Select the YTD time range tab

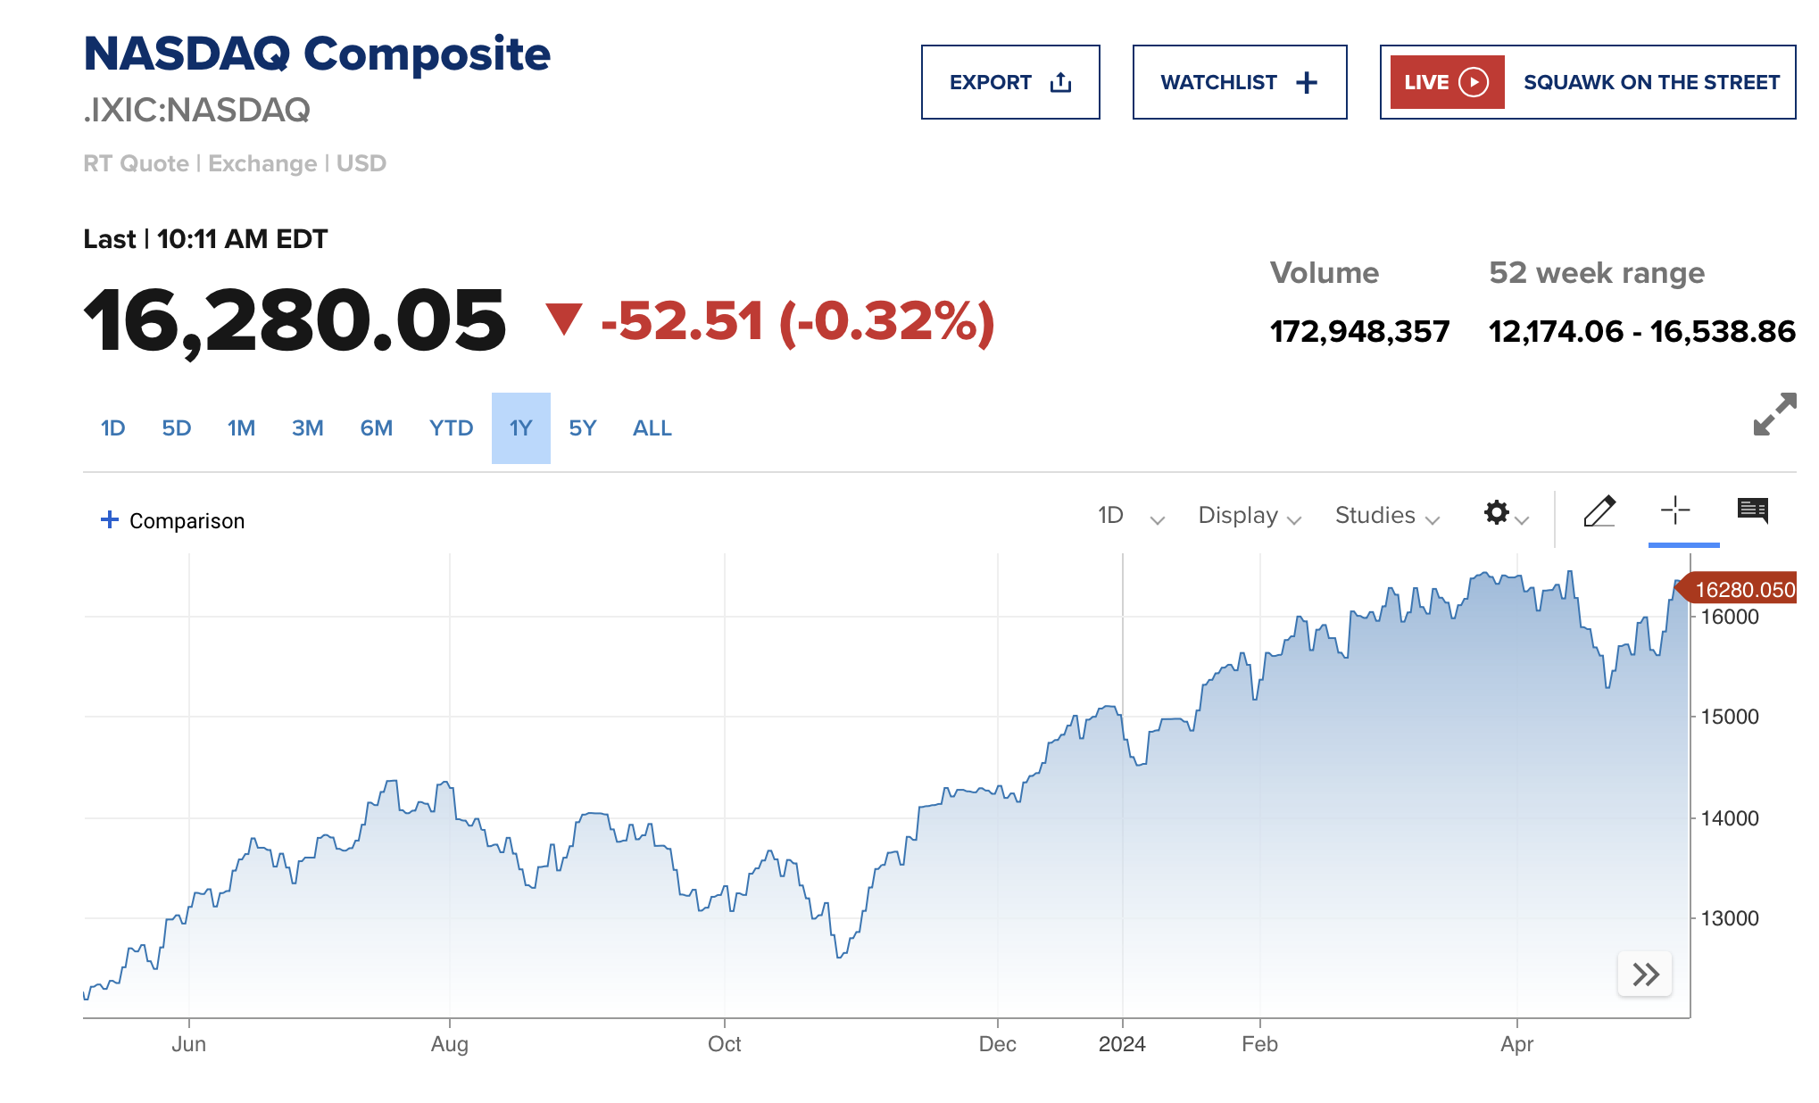451,428
